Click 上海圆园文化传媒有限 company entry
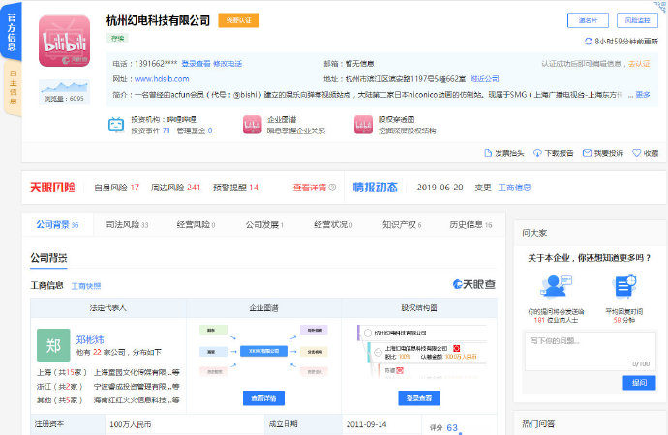Image resolution: width=668 pixels, height=435 pixels. [137, 372]
